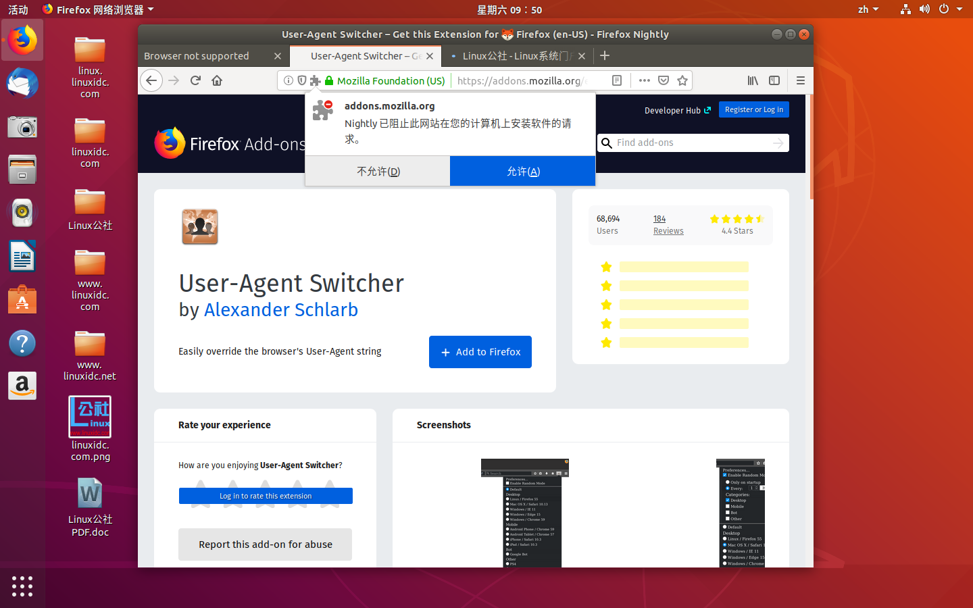Click the add-on install puzzle icon in address bar
The height and width of the screenshot is (608, 973).
[x=315, y=80]
